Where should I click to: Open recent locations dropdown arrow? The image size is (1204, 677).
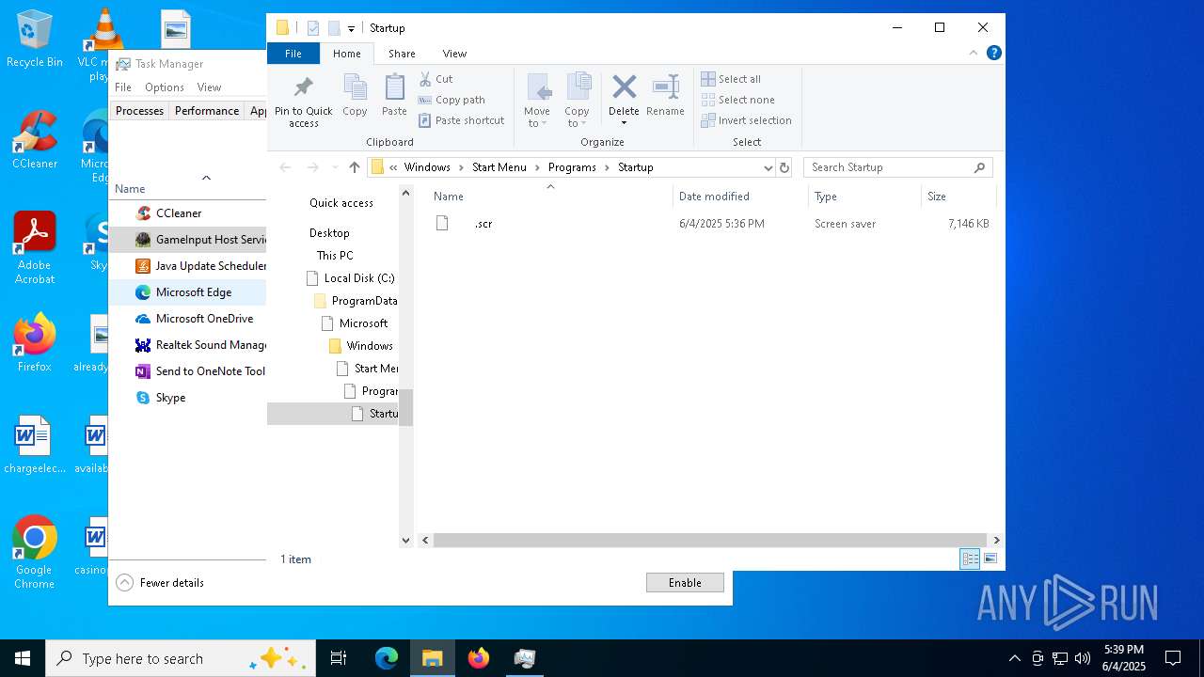334,167
